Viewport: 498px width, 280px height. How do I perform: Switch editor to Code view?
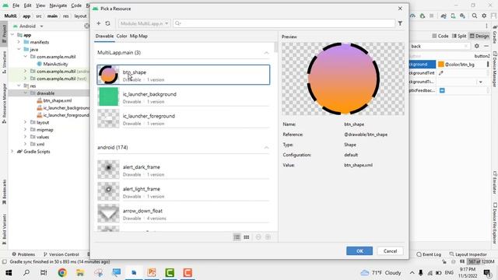pos(440,36)
